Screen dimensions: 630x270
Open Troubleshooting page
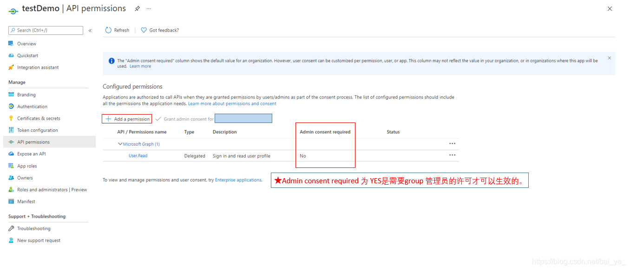[33, 229]
